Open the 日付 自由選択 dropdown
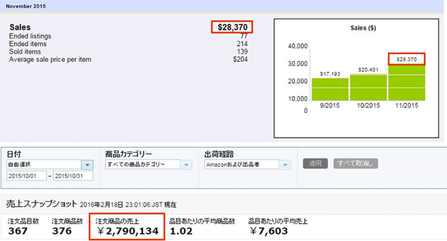 49,164
